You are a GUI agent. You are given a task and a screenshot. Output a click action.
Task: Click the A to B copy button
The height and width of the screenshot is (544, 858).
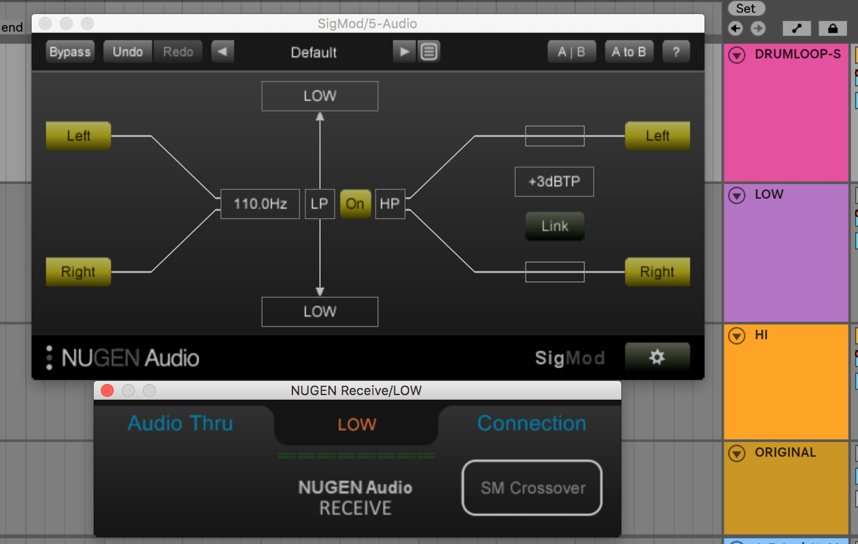pos(629,52)
